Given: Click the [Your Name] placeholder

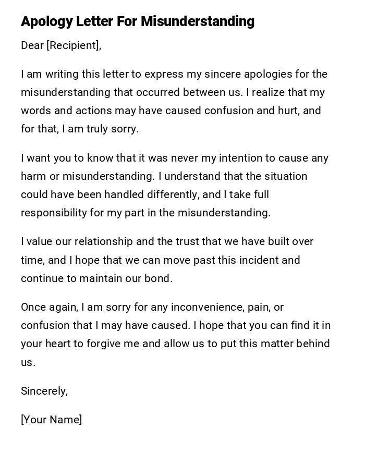Looking at the screenshot, I should pos(51,420).
